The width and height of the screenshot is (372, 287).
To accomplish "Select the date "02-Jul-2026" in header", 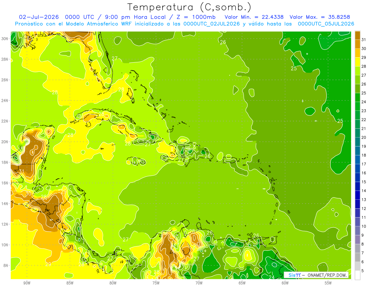I will 38,17.
